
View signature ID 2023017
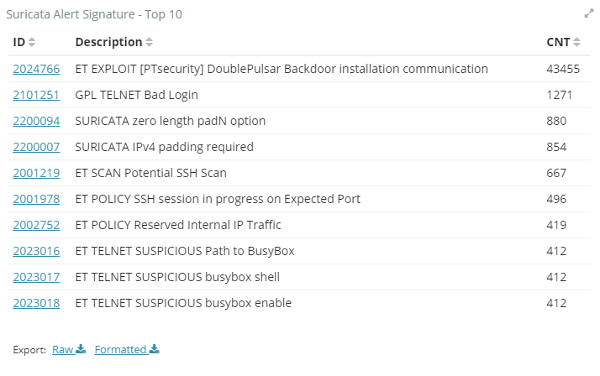[36, 277]
